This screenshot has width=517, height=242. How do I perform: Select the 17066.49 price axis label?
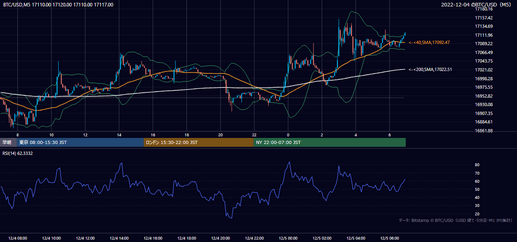click(x=483, y=52)
